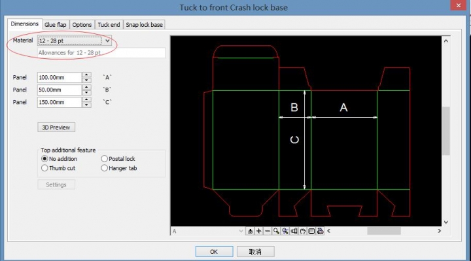Click the OK button
Screen dimensions: 471x261
point(214,252)
